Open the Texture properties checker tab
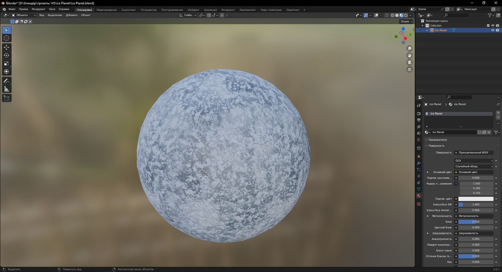Screen dimensions: 502x272 coord(419,204)
